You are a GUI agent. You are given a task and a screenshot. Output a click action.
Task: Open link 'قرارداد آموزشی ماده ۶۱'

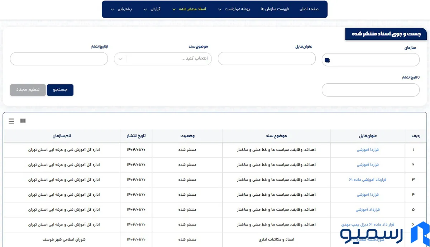click(368, 180)
